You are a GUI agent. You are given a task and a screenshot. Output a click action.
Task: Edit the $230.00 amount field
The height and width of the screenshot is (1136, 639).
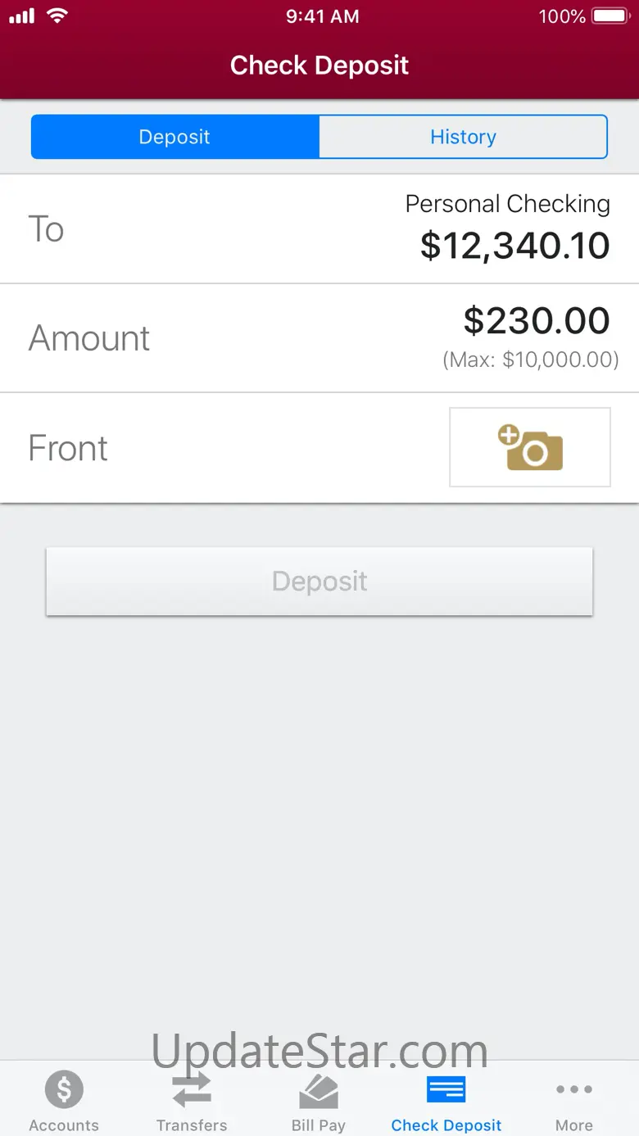(537, 321)
